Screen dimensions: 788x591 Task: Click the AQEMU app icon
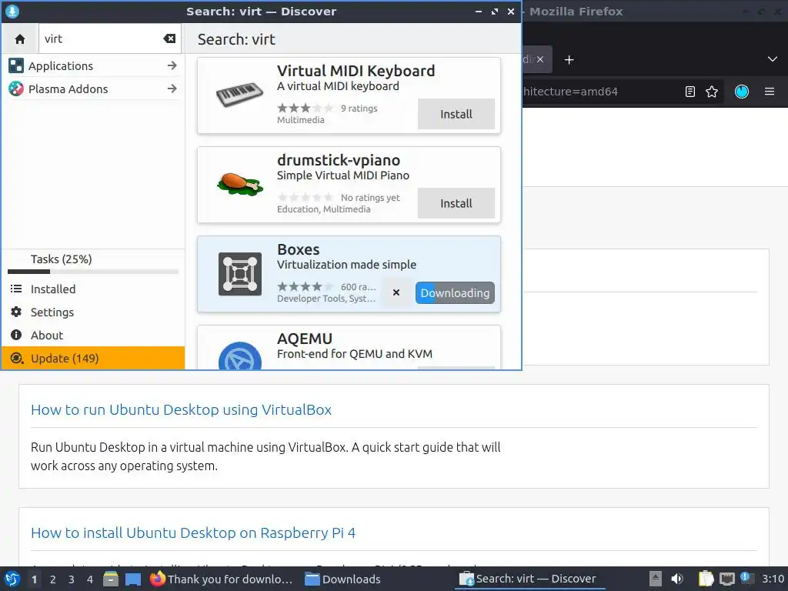pos(240,357)
